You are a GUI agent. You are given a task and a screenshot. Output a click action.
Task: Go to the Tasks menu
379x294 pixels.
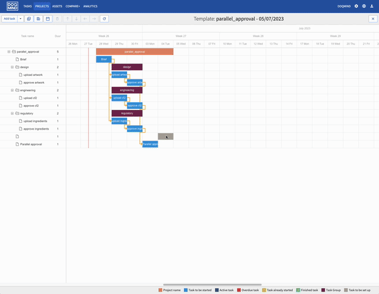coord(28,6)
